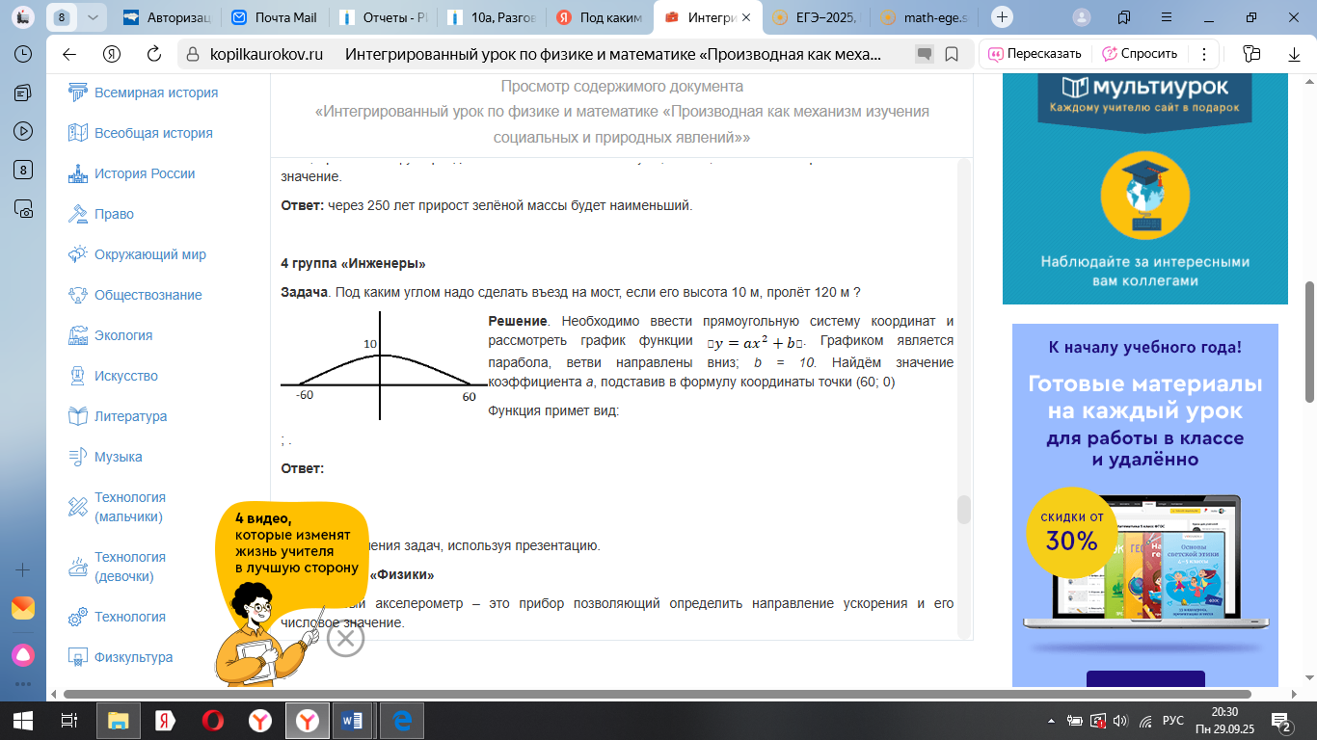The image size is (1317, 740).
Task: Click the page reload icon
Action: point(155,54)
